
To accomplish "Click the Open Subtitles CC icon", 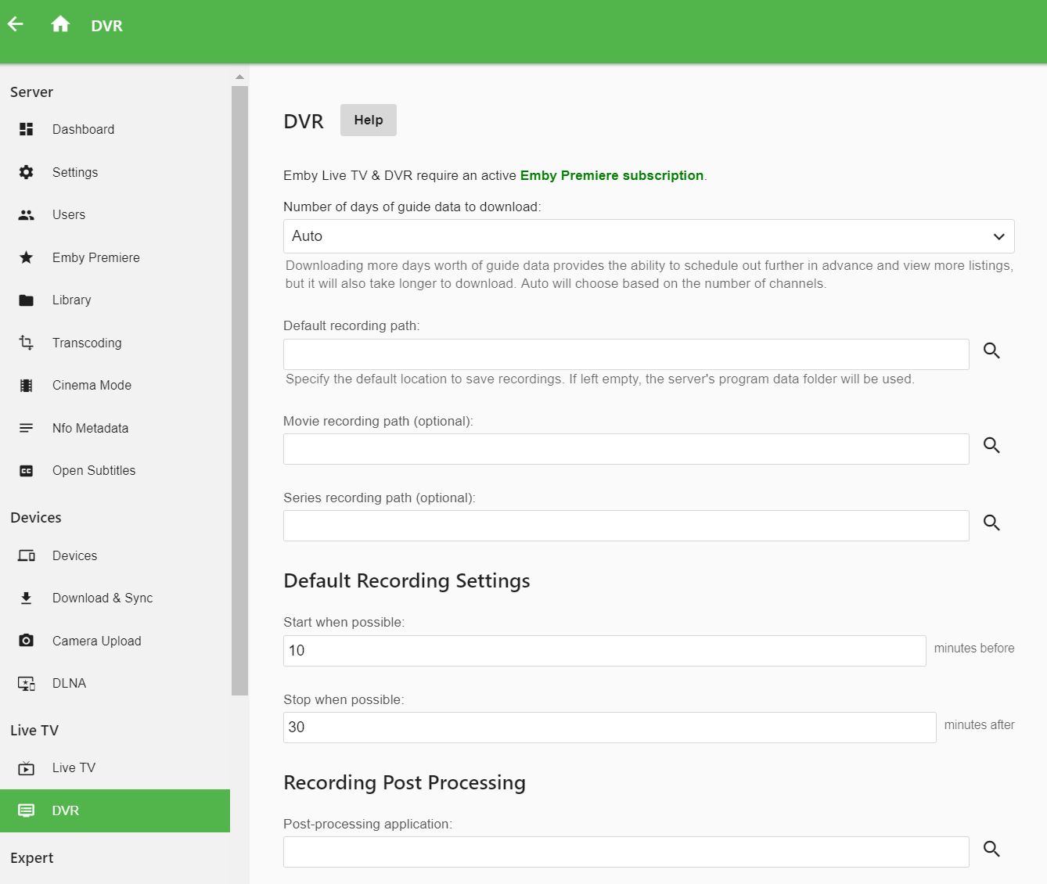I will tap(26, 470).
